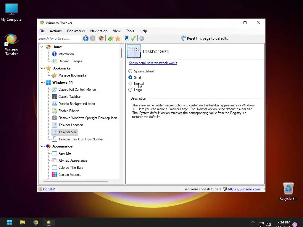Open the File menu

[42, 31]
